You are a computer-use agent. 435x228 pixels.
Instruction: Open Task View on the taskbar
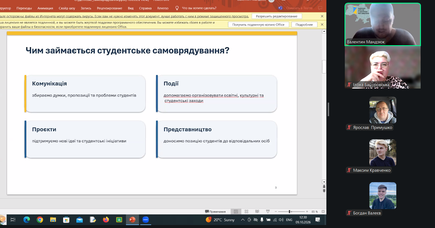click(13, 220)
